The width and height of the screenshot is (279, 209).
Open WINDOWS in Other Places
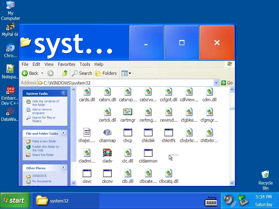click(x=39, y=176)
